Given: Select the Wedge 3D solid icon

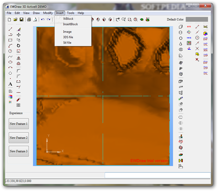Looking at the screenshot, I should (181, 55).
